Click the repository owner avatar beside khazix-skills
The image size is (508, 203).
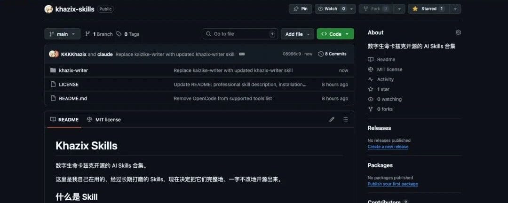coord(48,9)
